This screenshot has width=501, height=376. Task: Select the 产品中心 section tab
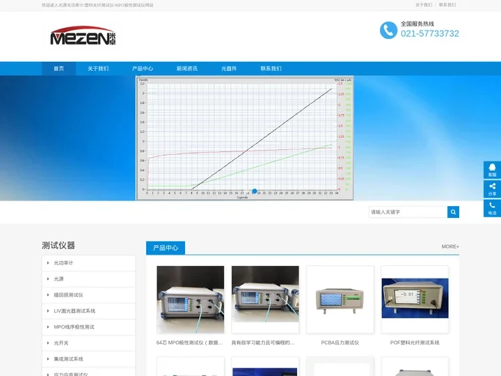pyautogui.click(x=166, y=248)
